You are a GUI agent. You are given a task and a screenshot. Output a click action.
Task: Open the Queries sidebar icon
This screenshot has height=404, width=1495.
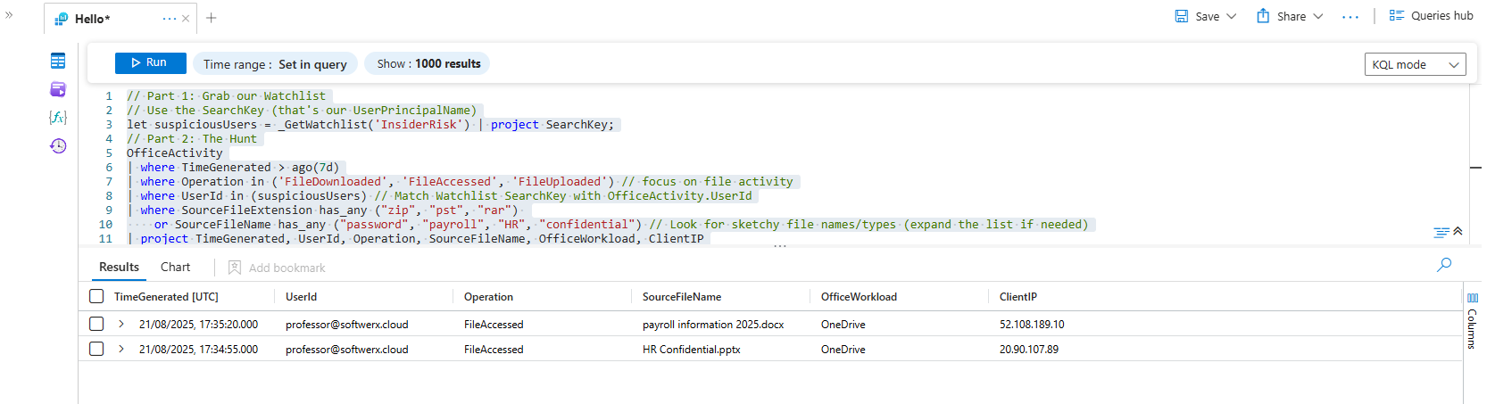pos(58,89)
